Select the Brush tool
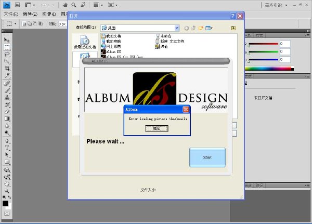 coord(7,90)
